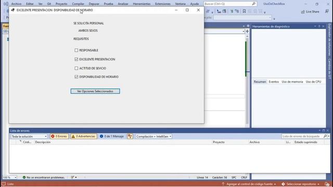Open Agregar al control de código fuente

click(x=249, y=184)
